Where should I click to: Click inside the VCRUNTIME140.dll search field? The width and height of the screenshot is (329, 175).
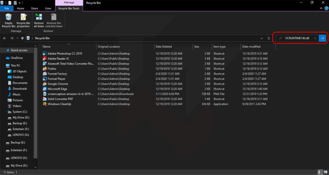pos(297,38)
